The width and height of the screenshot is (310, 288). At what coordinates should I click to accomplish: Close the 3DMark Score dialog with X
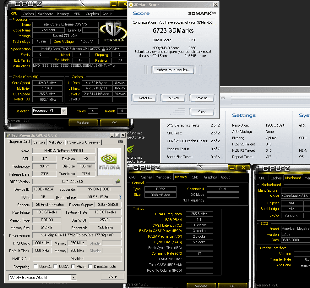point(216,4)
